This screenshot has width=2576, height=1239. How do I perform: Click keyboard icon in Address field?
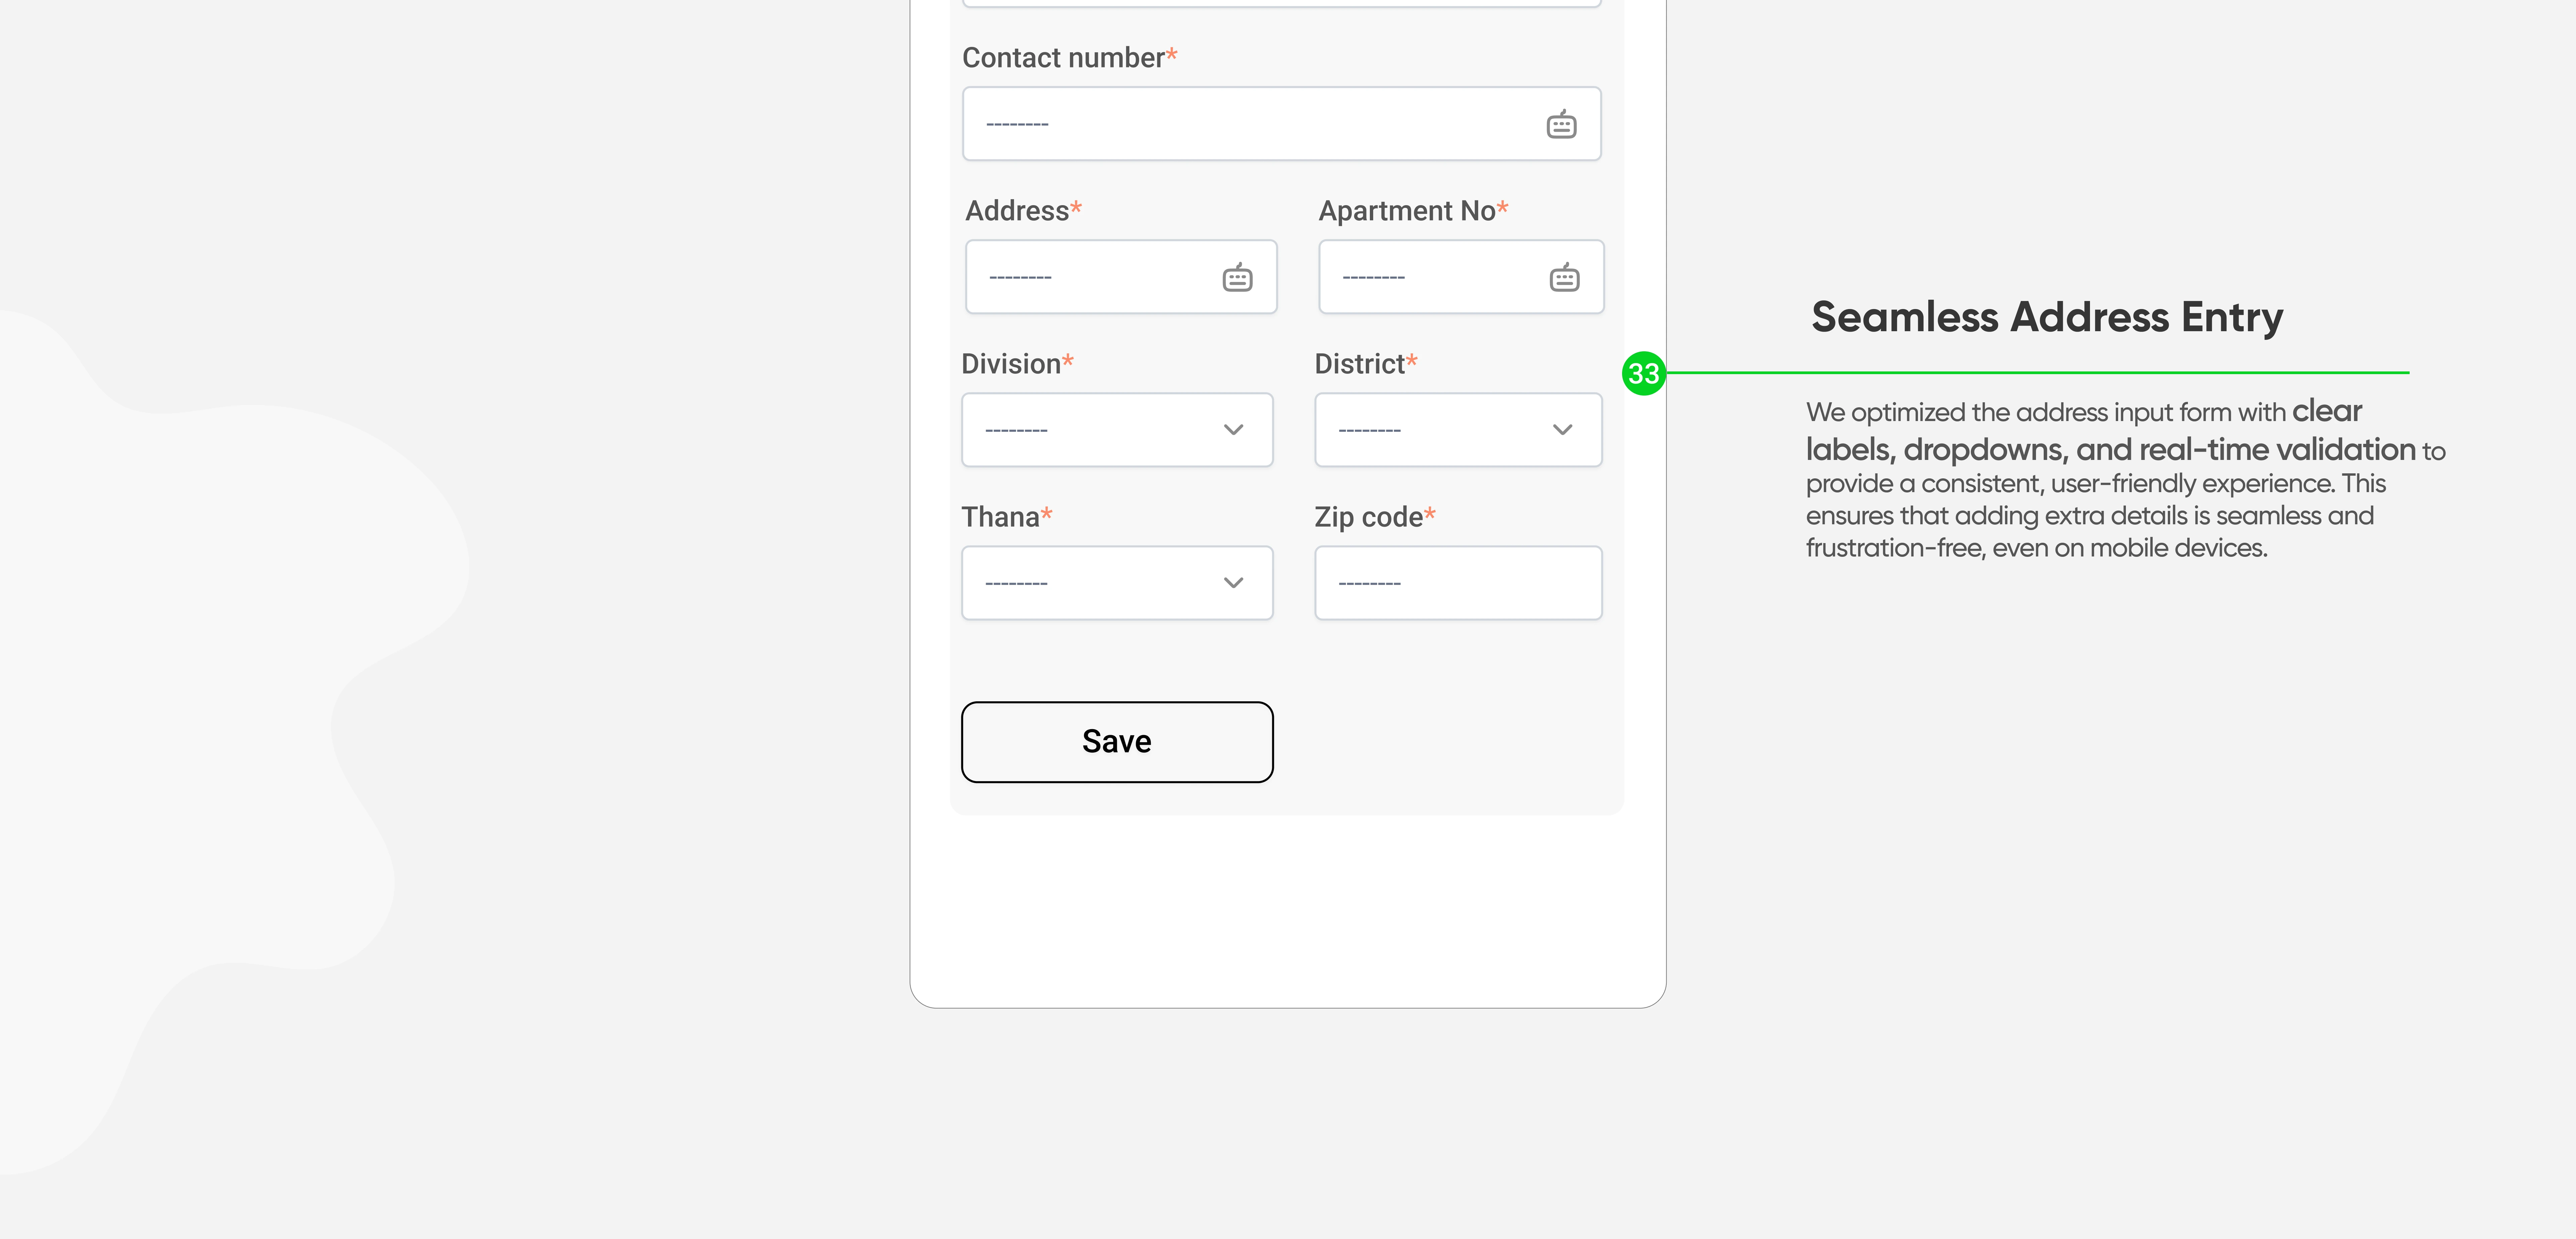[1237, 278]
